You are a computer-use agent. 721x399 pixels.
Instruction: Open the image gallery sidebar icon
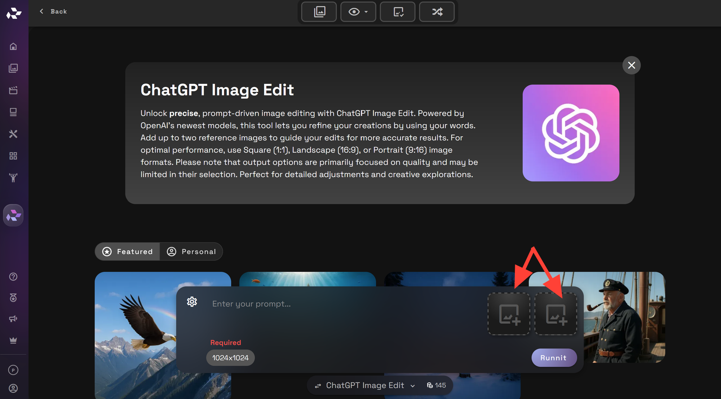tap(13, 68)
